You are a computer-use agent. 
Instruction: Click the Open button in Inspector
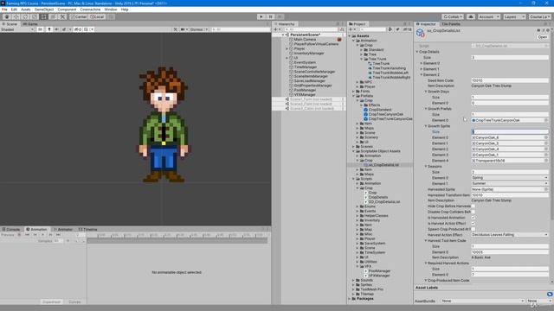[543, 37]
